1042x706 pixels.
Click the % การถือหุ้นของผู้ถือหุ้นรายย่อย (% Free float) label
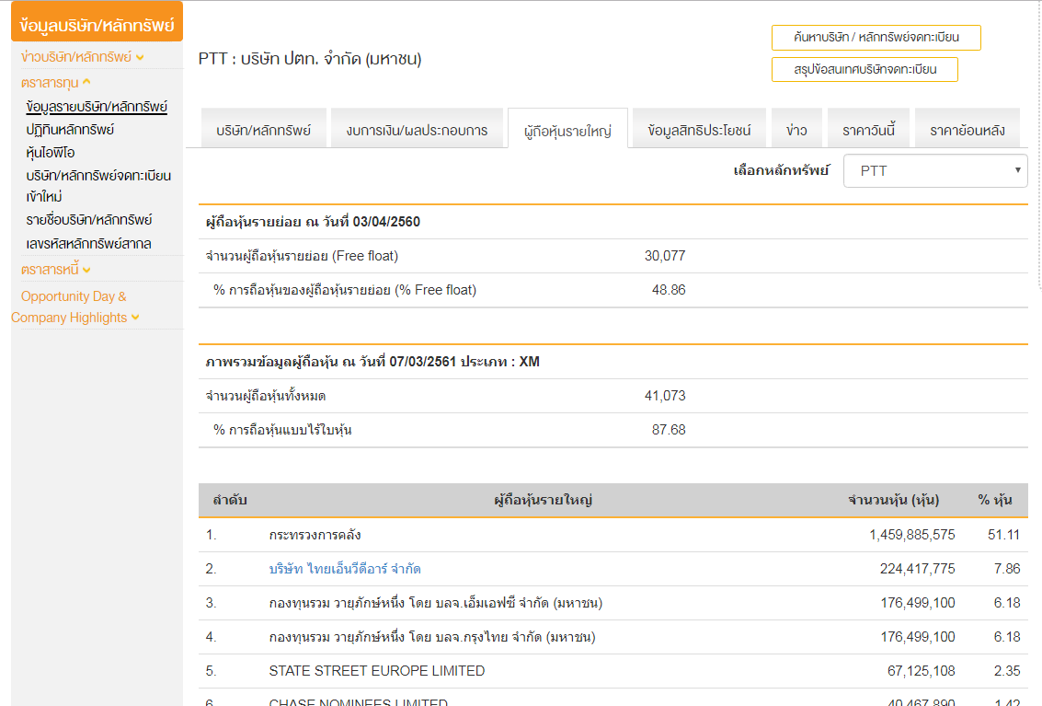[x=345, y=290]
